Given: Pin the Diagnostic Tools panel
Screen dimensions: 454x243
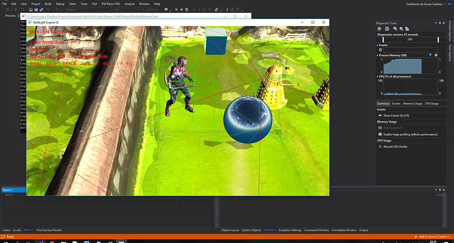Looking at the screenshot, I should (440, 23).
